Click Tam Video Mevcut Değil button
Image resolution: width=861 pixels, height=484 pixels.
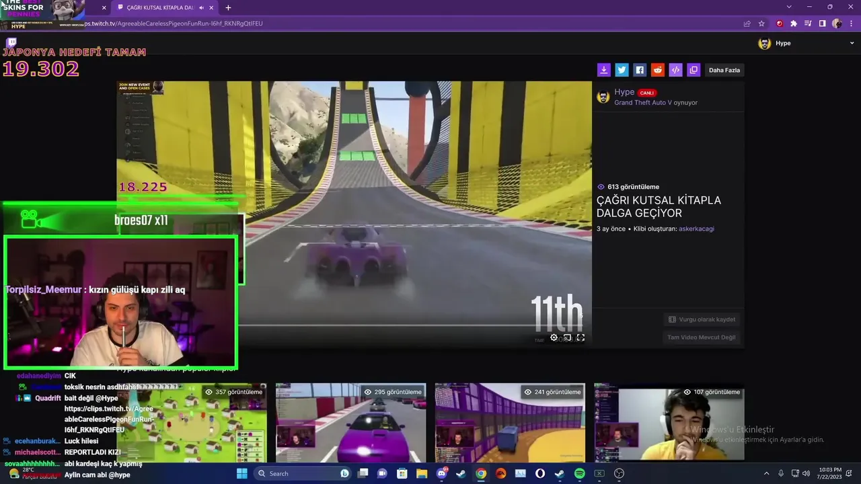[x=702, y=337]
